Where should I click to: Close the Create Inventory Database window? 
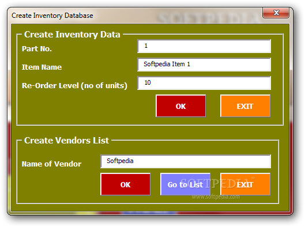276,13
